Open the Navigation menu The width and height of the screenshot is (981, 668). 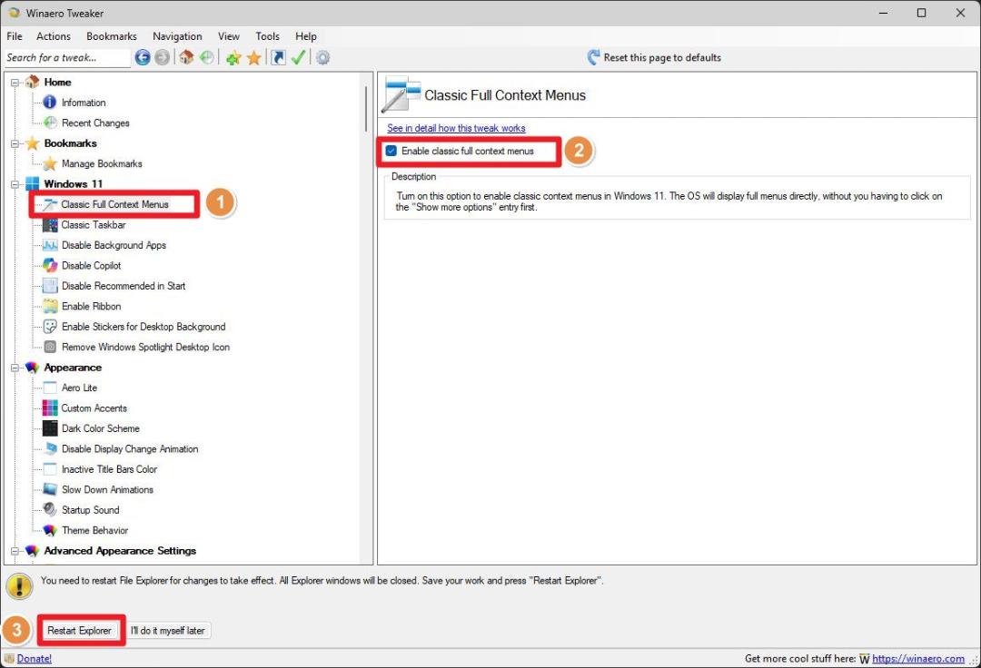coord(177,36)
